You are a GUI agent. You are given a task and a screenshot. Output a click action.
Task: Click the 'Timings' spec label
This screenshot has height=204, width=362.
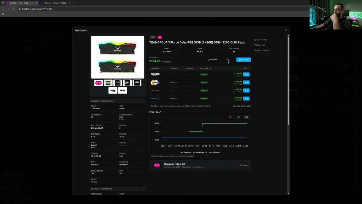click(x=94, y=153)
